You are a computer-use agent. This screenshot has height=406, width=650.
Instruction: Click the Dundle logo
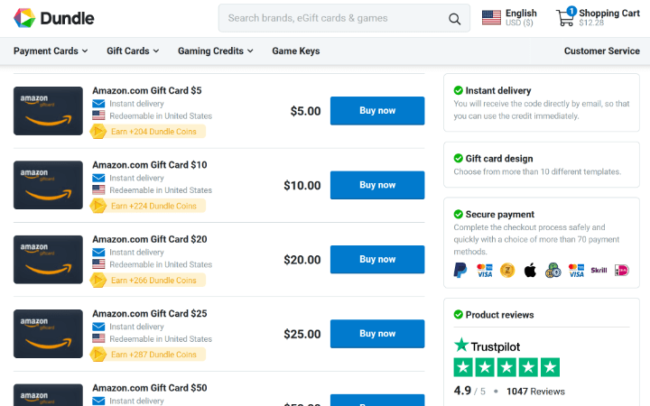[54, 18]
